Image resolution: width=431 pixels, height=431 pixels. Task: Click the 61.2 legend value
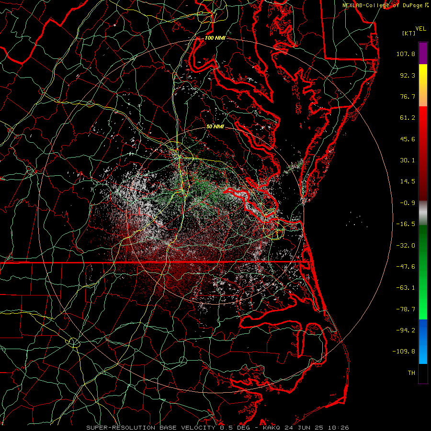point(408,118)
